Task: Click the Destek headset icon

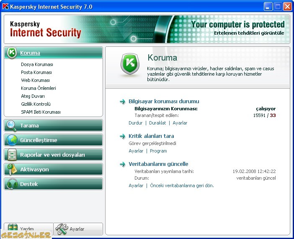Action: (x=12, y=184)
